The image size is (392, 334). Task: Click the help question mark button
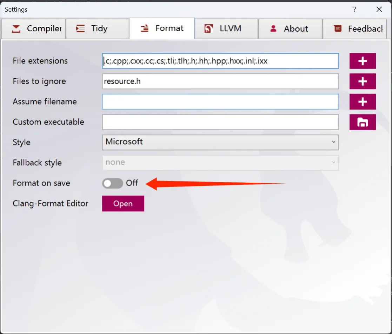click(x=354, y=9)
